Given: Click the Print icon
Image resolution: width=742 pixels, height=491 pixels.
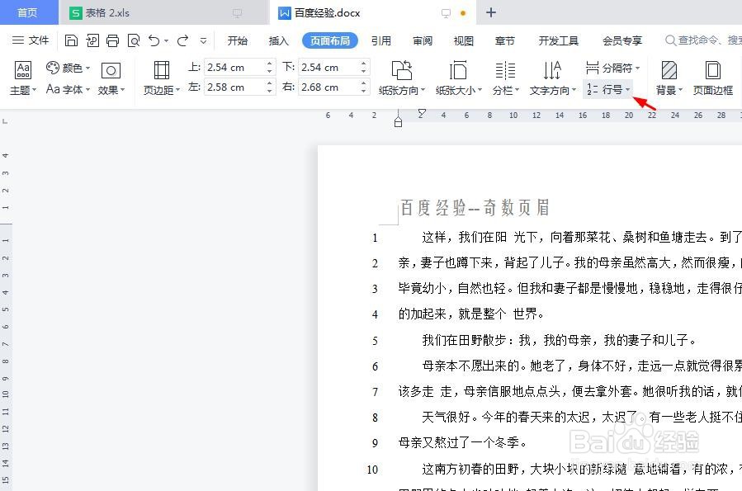Looking at the screenshot, I should [x=112, y=40].
